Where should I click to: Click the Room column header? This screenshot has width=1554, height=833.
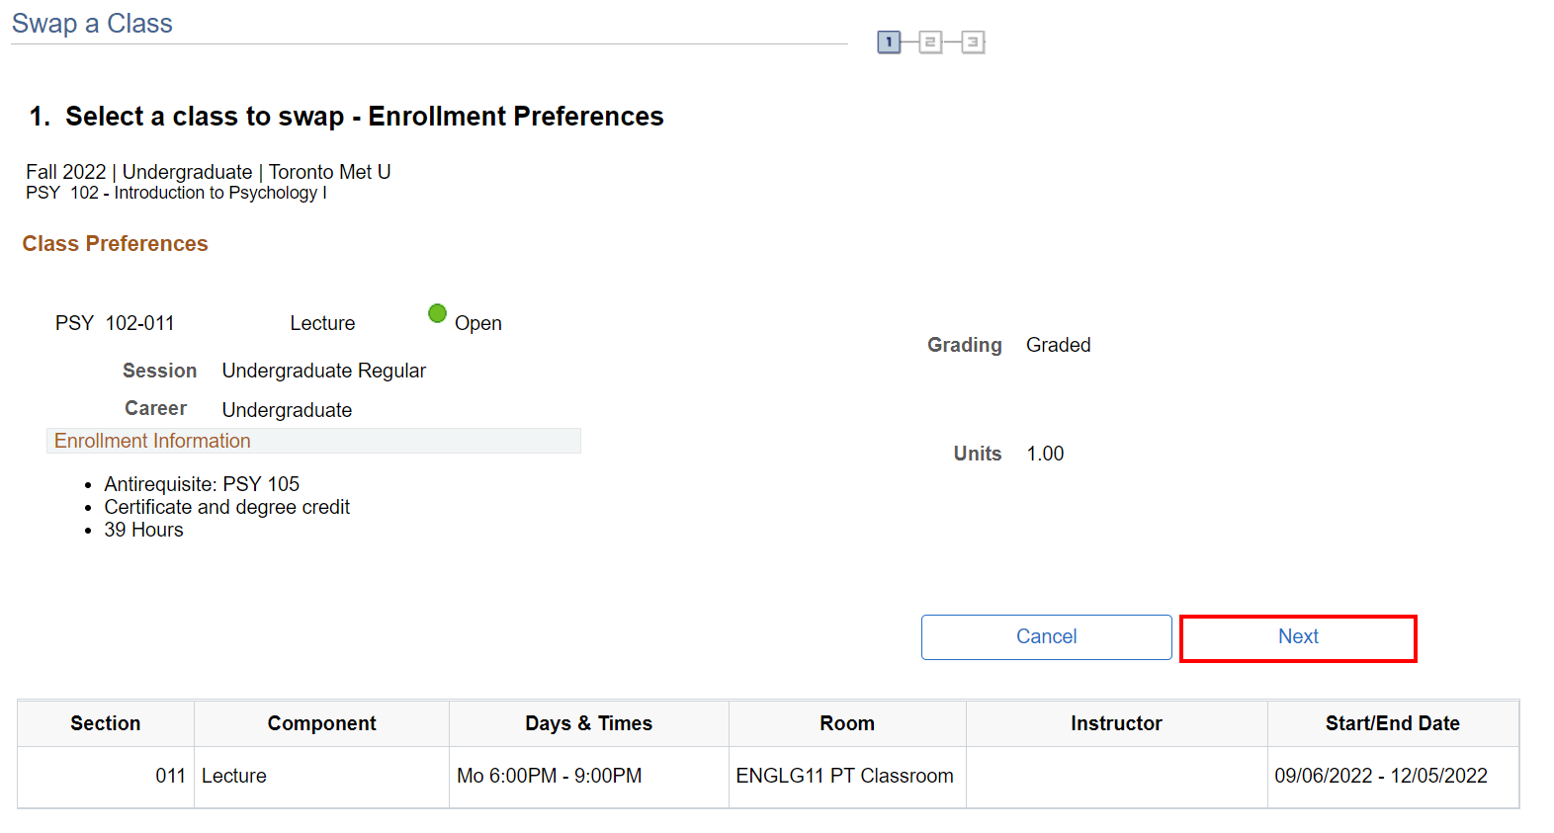pyautogui.click(x=846, y=723)
